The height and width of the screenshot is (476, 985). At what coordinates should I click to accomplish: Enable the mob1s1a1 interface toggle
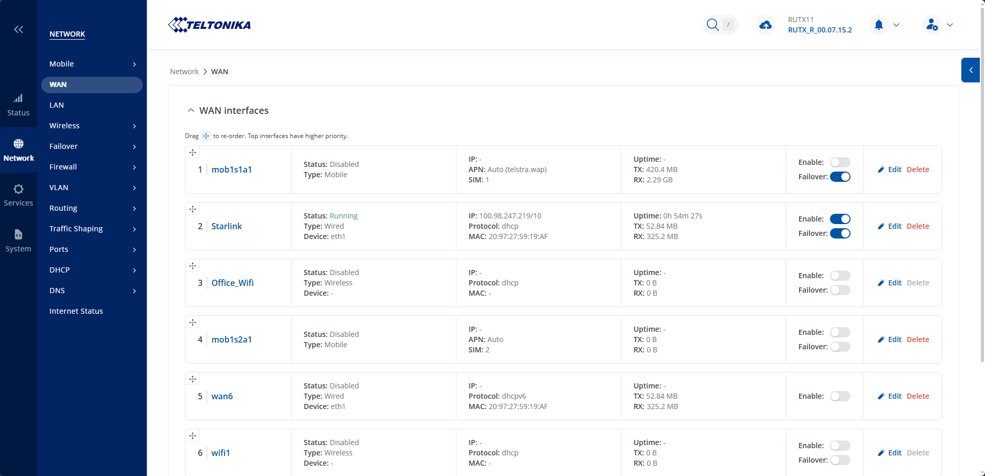pos(840,162)
